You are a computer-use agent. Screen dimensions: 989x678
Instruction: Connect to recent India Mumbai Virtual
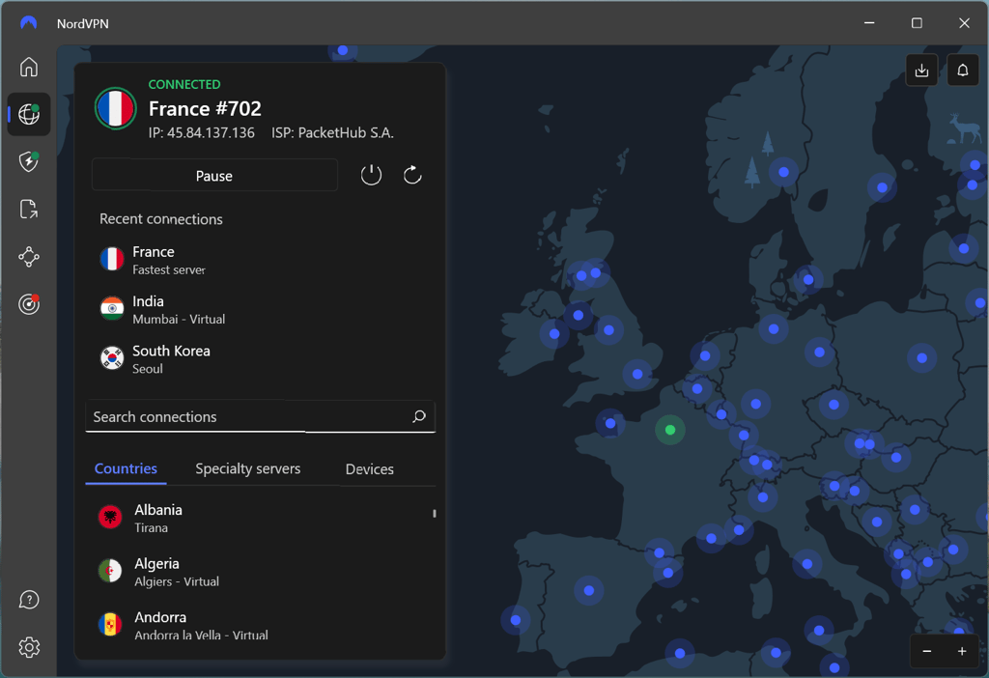pos(260,309)
